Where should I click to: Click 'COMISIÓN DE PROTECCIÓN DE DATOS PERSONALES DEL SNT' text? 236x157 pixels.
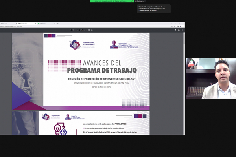point(101,79)
